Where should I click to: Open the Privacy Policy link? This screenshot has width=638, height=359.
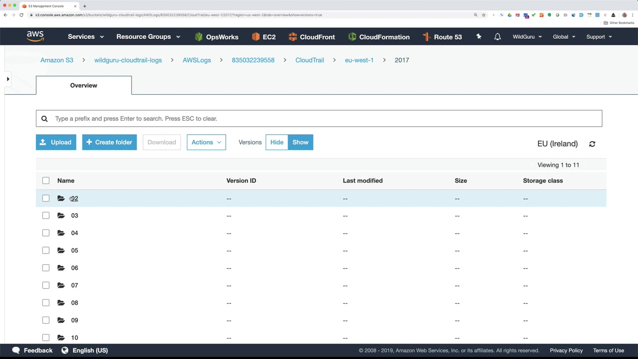tap(566, 351)
